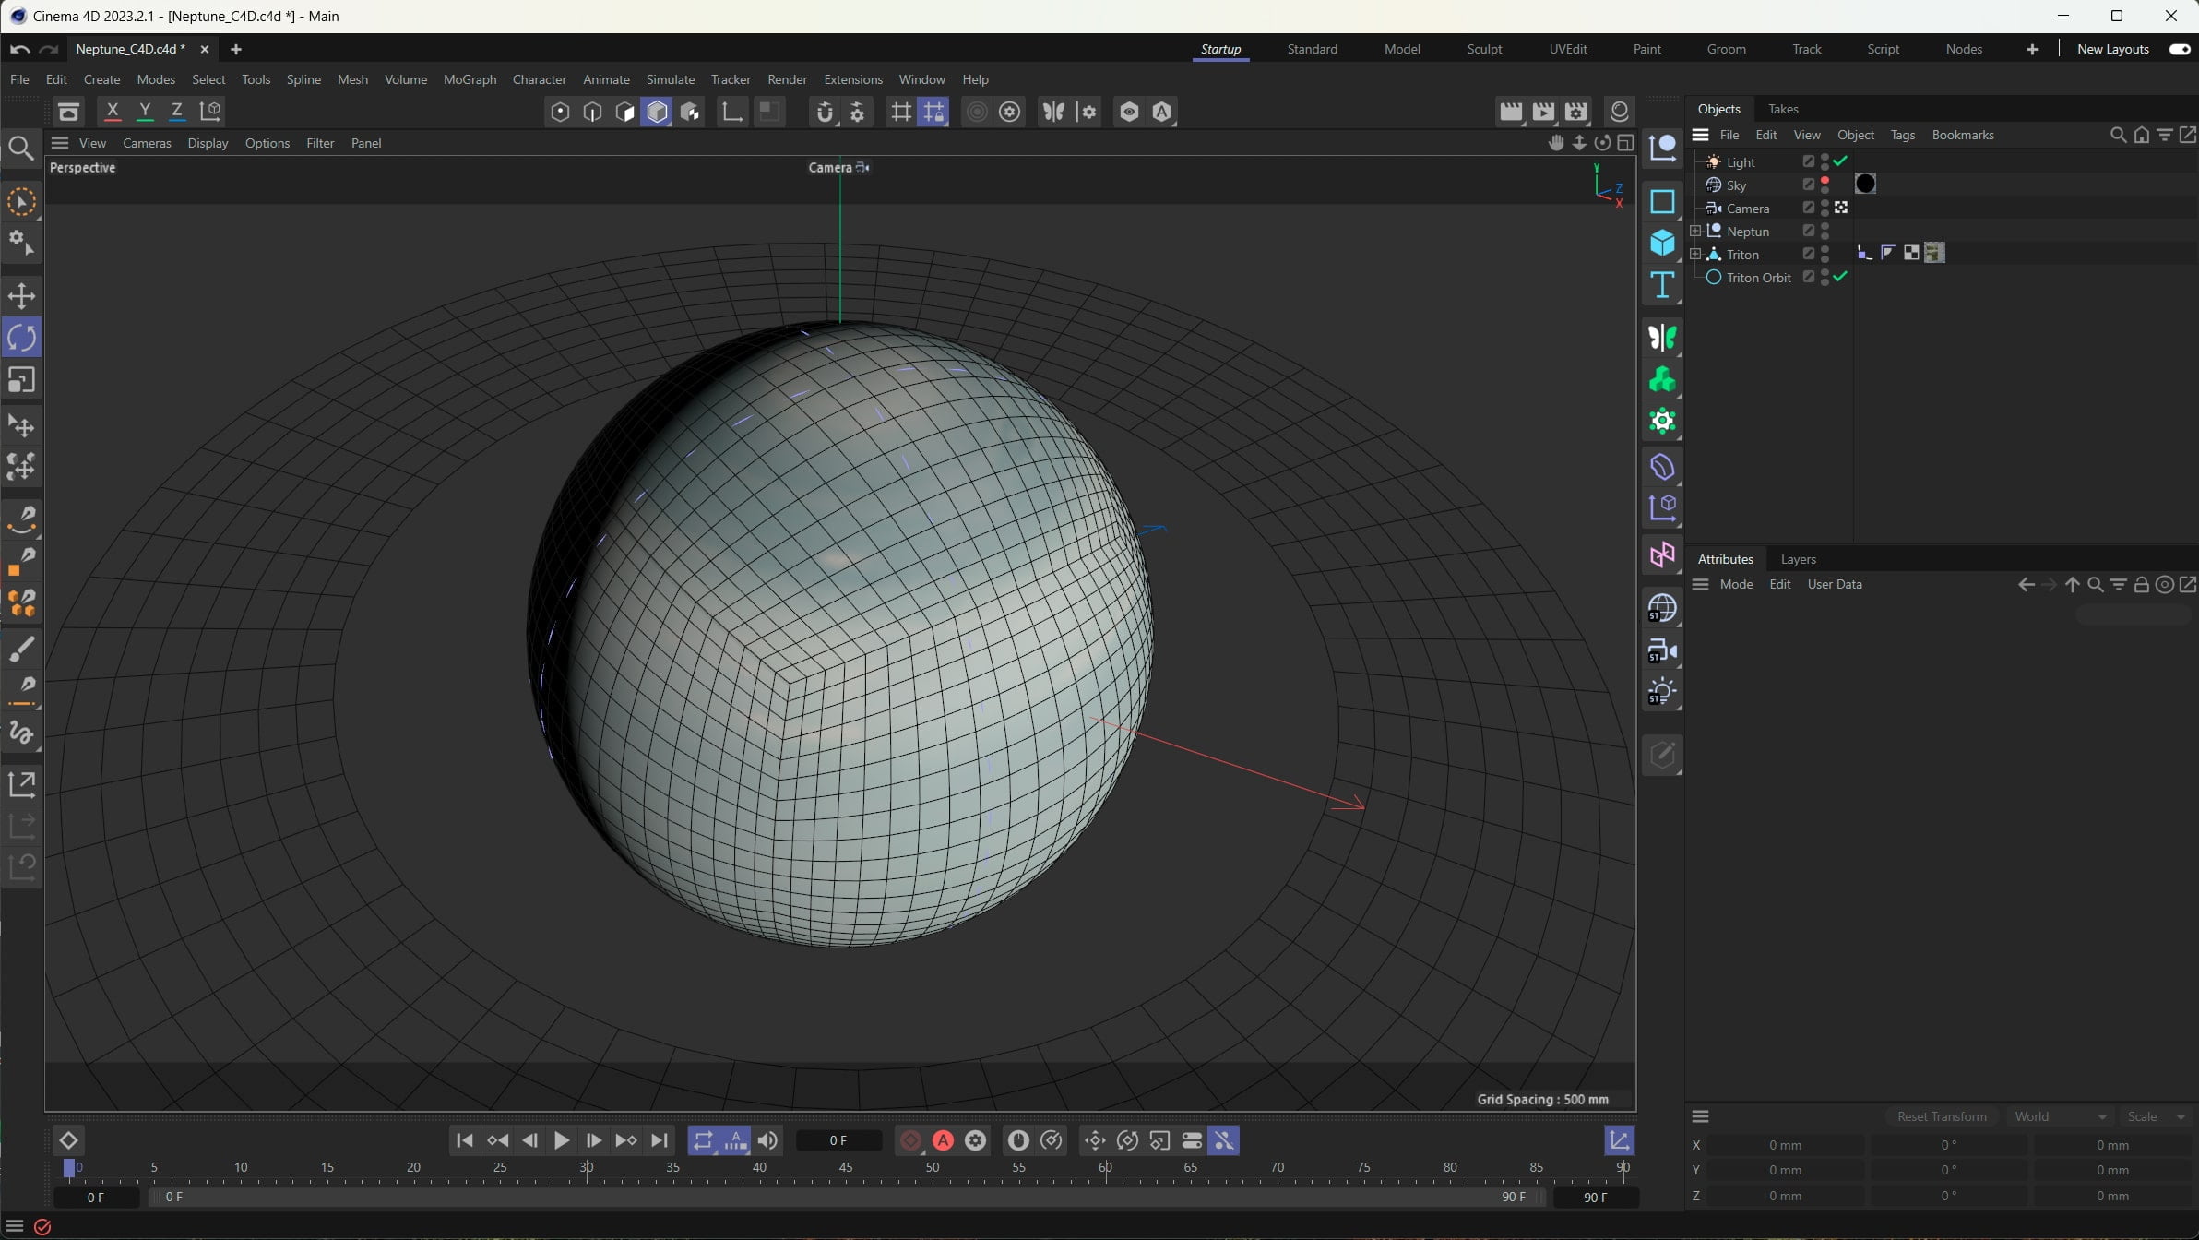Click the current frame field 0 F

[838, 1140]
